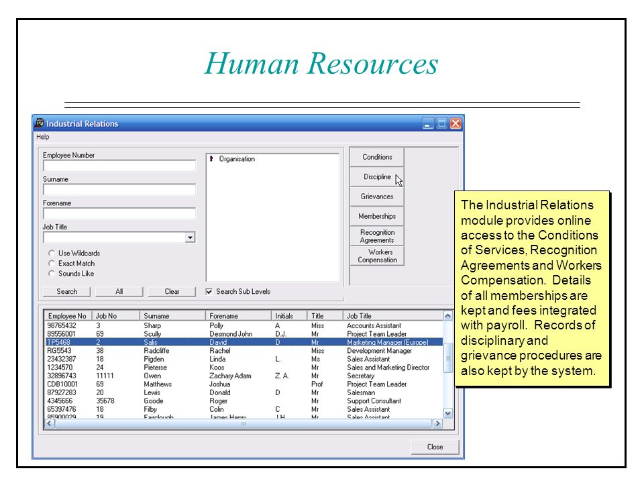The image size is (644, 483).
Task: Sort by Initials column header
Action: [289, 316]
